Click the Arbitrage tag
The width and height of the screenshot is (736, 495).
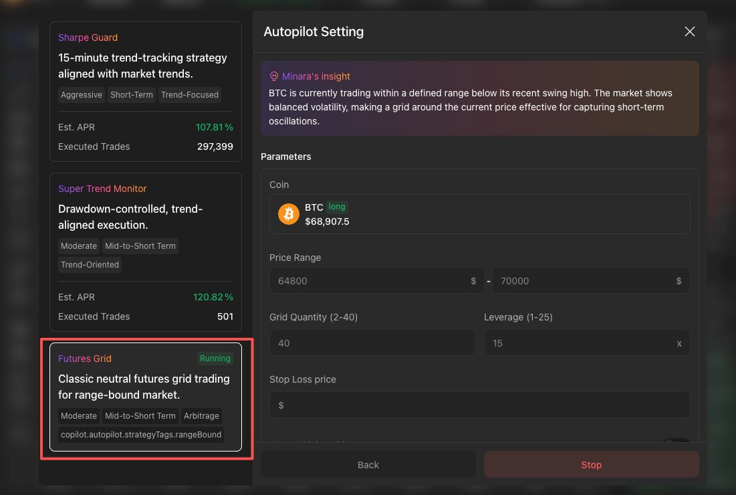(x=201, y=416)
